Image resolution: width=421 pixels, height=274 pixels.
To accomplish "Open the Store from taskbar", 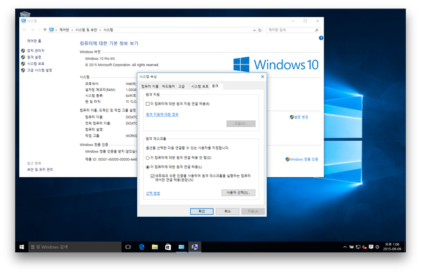I will tap(168, 247).
